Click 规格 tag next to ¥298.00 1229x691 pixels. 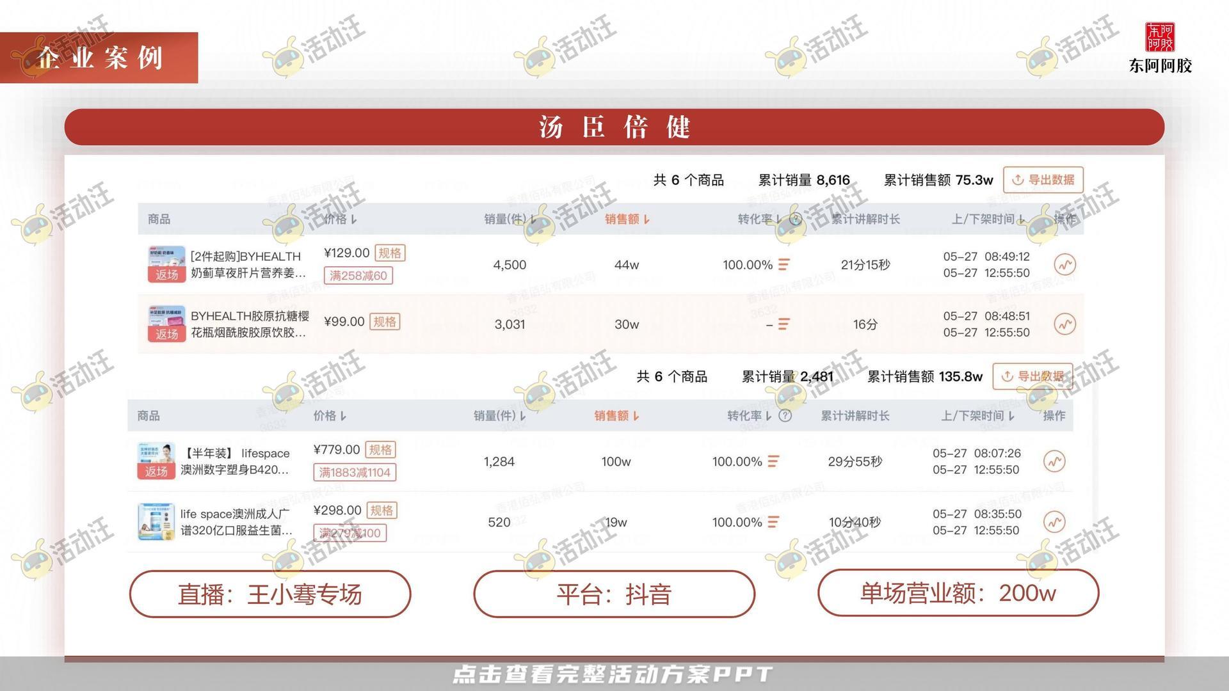[382, 511]
